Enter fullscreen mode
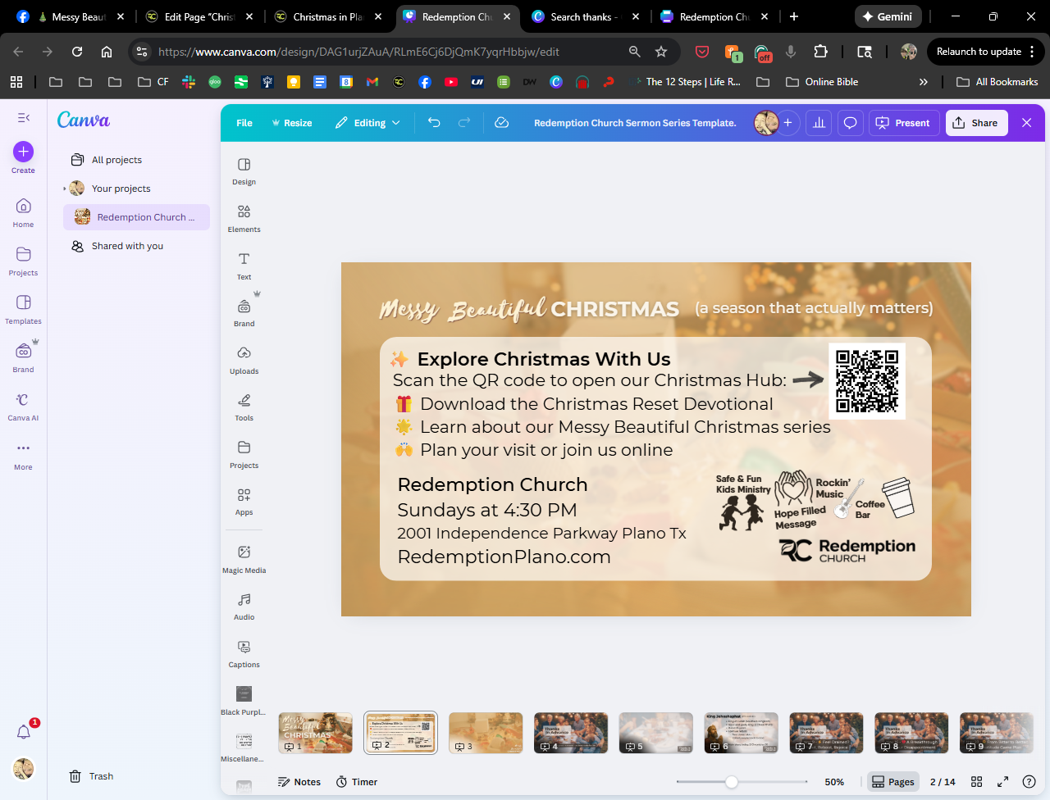Viewport: 1050px width, 800px height. click(x=1002, y=782)
